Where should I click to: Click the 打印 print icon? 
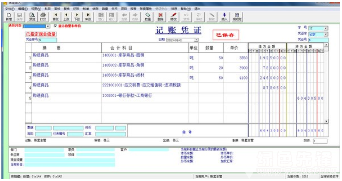[43, 17]
